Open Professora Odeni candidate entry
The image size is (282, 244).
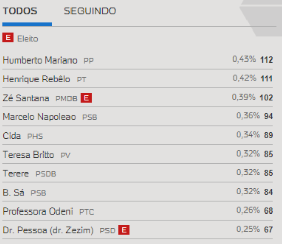(x=137, y=211)
